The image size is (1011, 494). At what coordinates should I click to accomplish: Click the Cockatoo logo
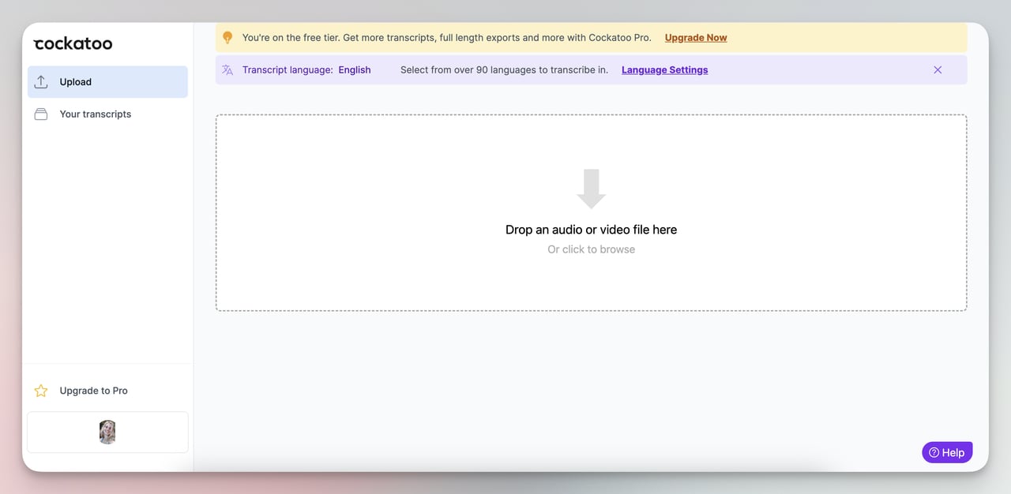[73, 43]
